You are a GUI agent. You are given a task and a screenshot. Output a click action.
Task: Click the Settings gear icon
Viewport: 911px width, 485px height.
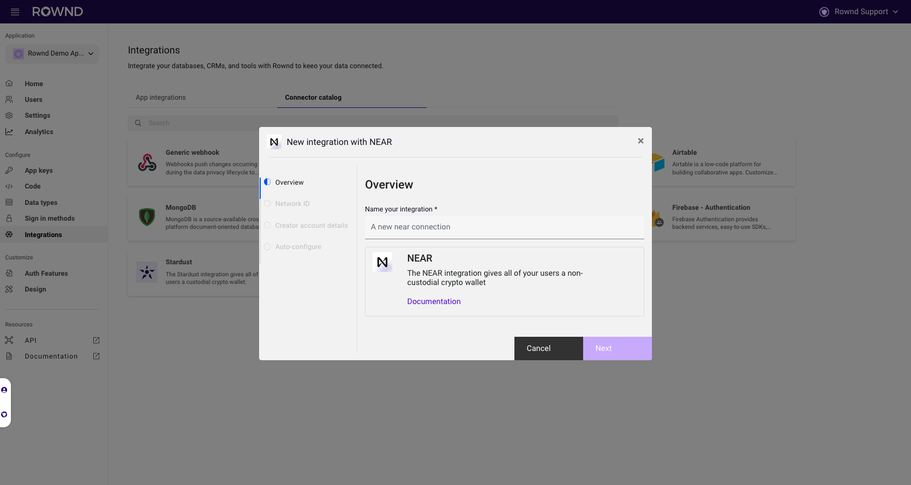pos(9,116)
